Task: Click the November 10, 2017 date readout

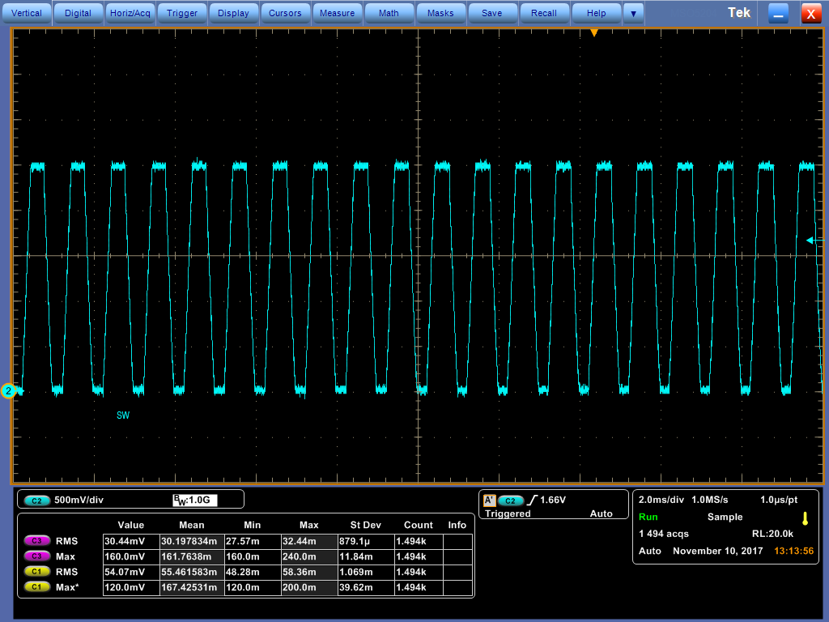Action: point(717,551)
